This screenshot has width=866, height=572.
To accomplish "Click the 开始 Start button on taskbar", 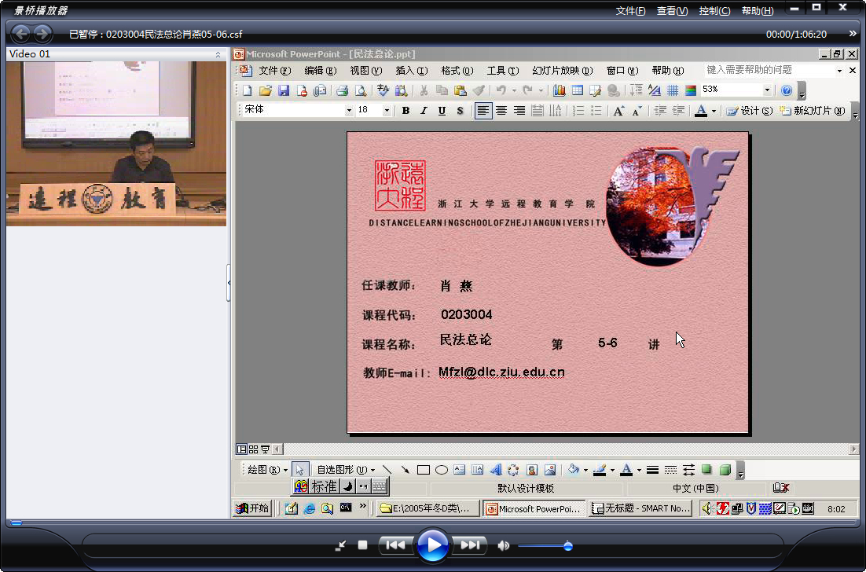I will [x=251, y=508].
